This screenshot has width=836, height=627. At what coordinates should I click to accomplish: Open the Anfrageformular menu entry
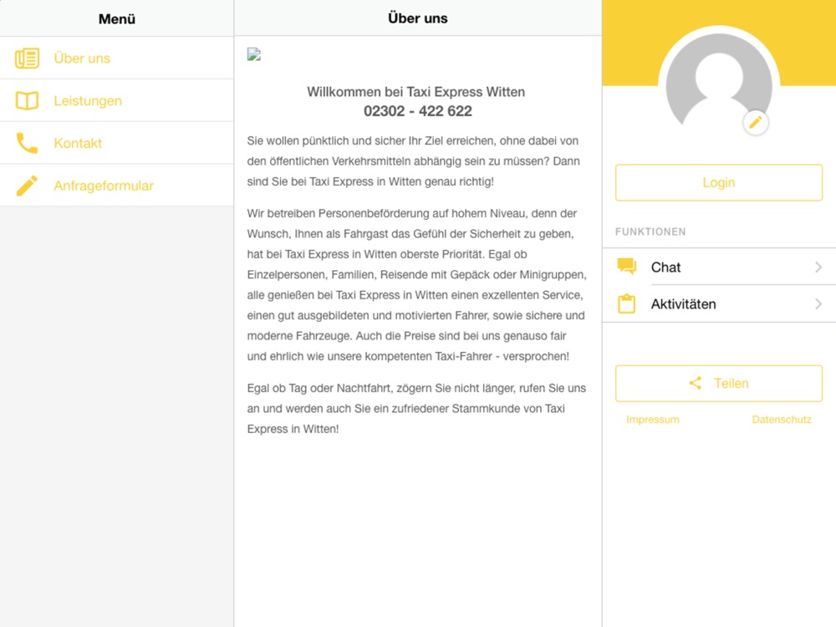click(x=117, y=186)
